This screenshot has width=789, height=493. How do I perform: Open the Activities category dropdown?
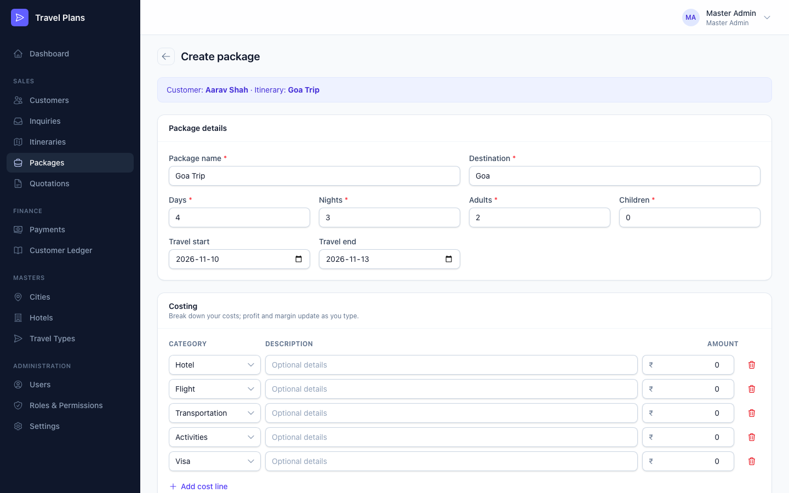(x=215, y=437)
